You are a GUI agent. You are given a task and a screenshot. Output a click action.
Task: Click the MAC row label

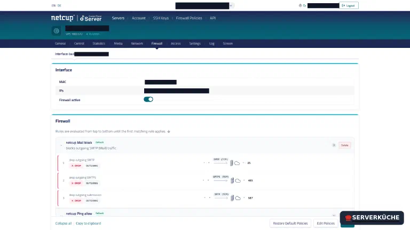click(62, 82)
